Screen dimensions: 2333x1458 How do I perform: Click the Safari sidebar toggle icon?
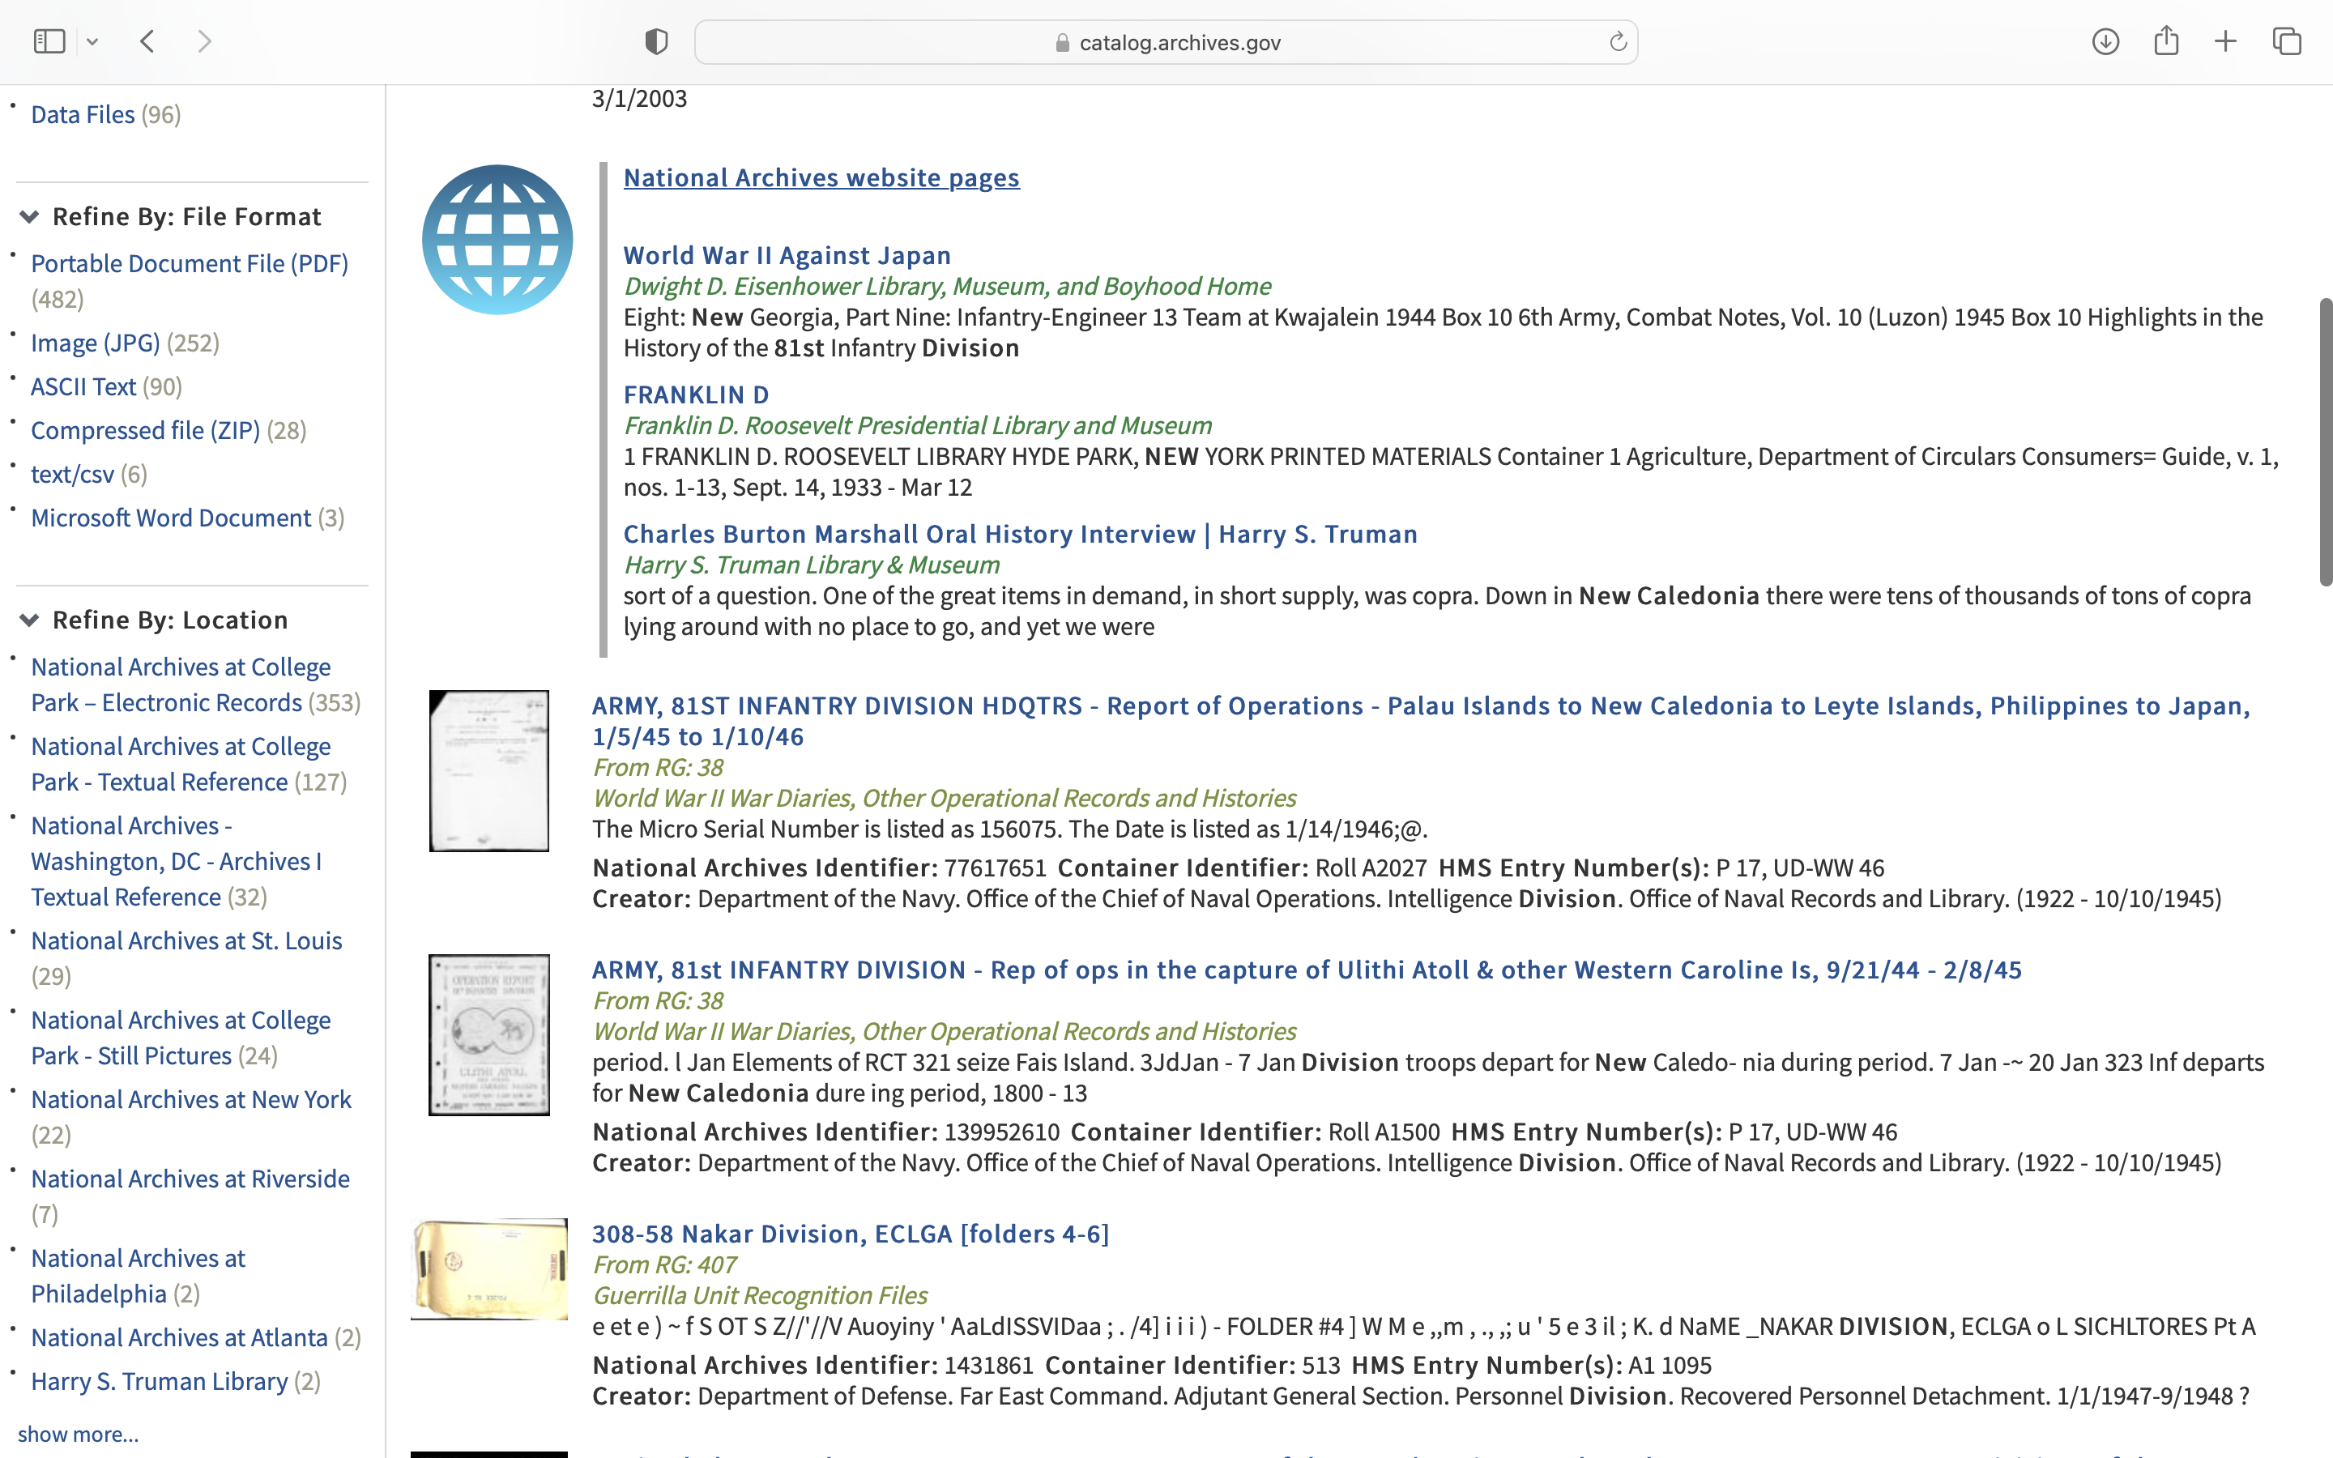49,41
